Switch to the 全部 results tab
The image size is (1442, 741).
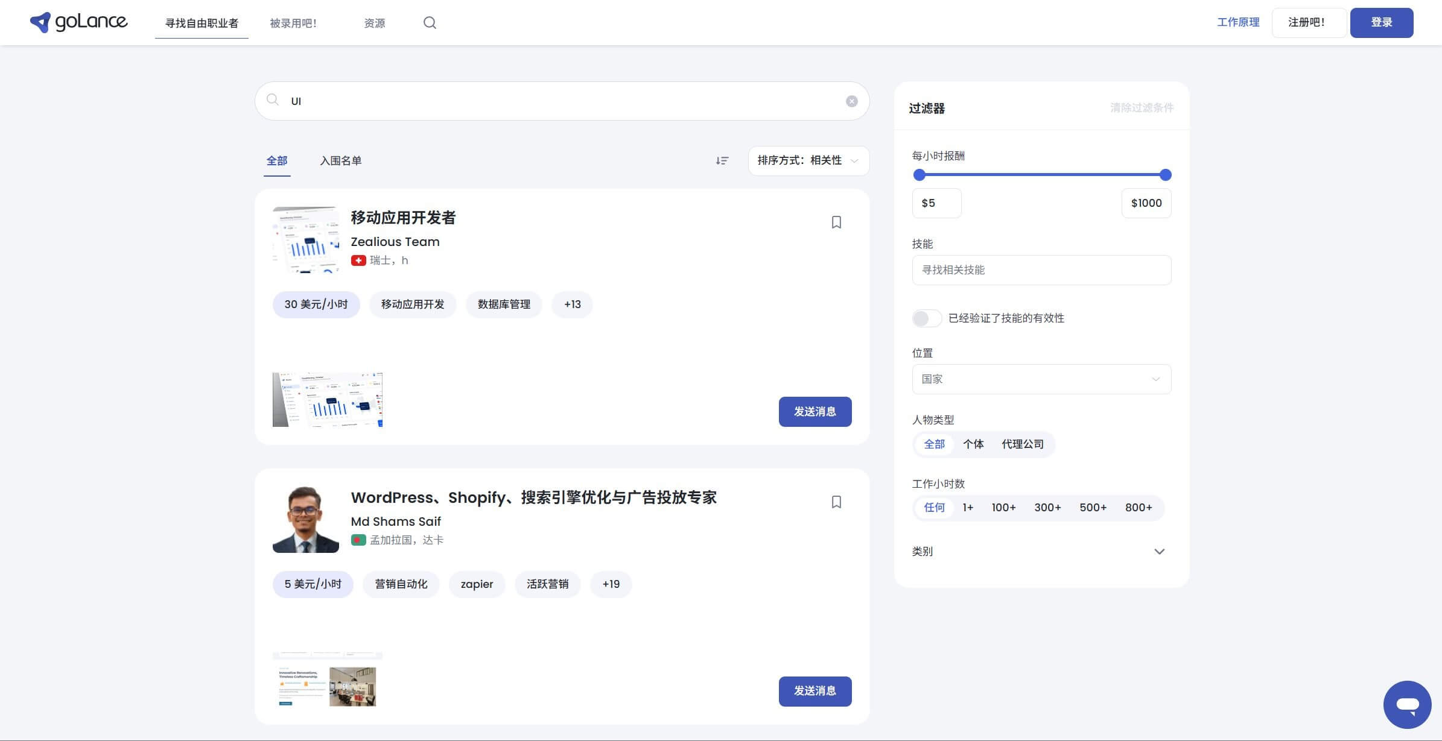277,161
